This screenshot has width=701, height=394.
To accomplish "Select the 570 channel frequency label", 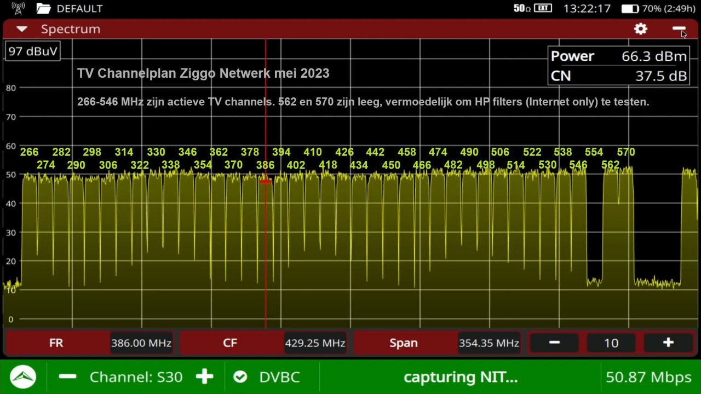I will pos(626,152).
